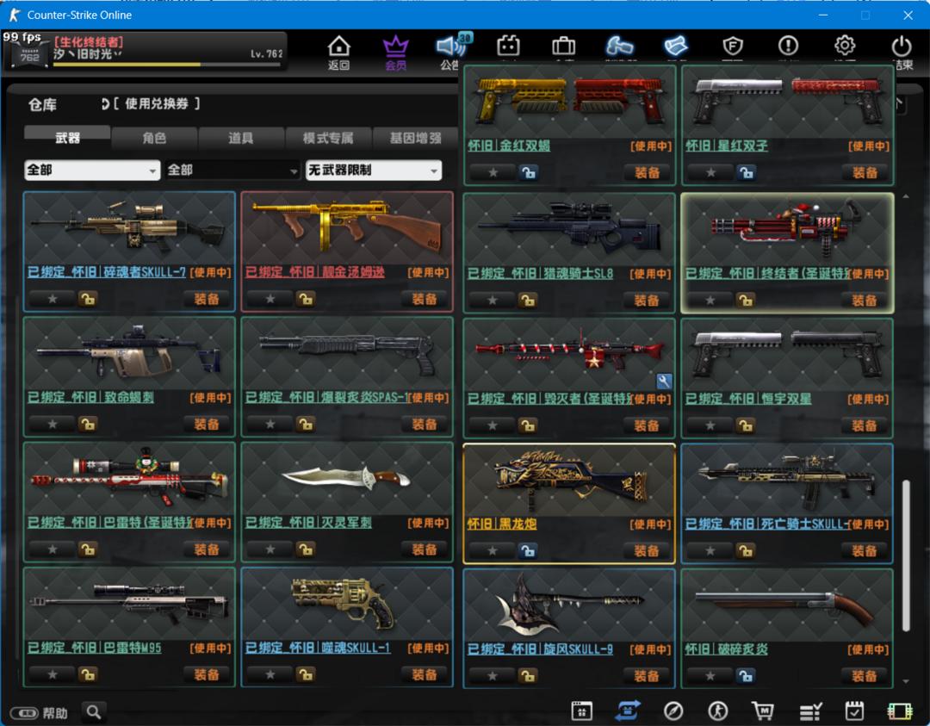Click the green ticket icon at bottom right
The width and height of the screenshot is (930, 726).
click(x=900, y=710)
